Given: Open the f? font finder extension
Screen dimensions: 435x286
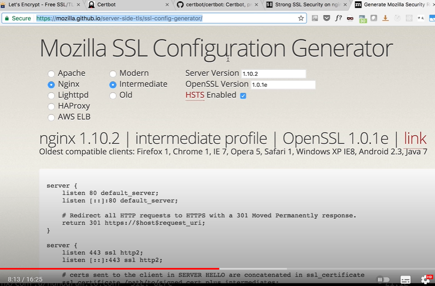Looking at the screenshot, I should (x=338, y=18).
